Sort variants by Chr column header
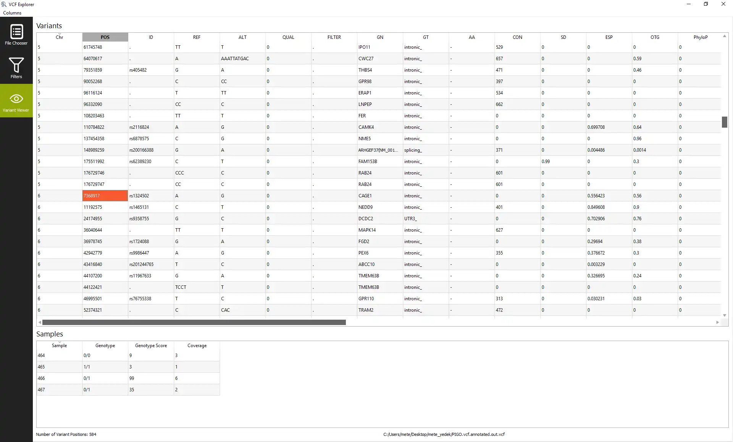The height and width of the screenshot is (442, 733). (x=59, y=37)
